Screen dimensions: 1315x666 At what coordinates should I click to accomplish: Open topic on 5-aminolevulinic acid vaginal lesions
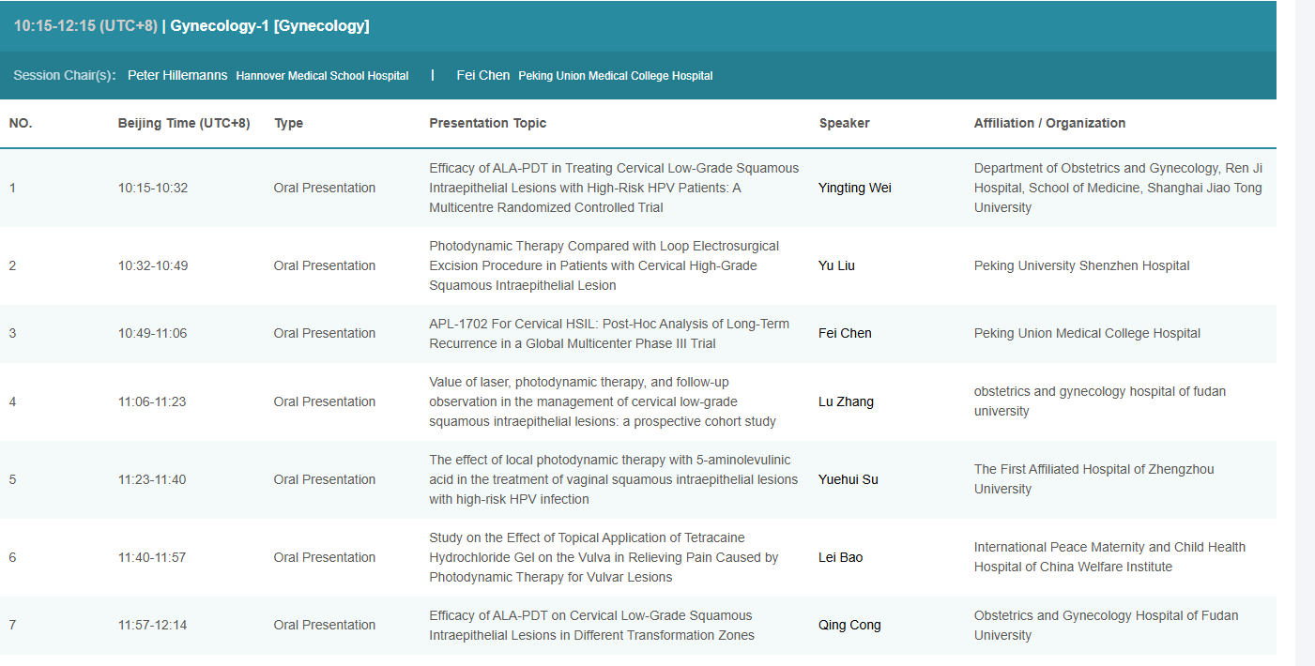click(614, 479)
